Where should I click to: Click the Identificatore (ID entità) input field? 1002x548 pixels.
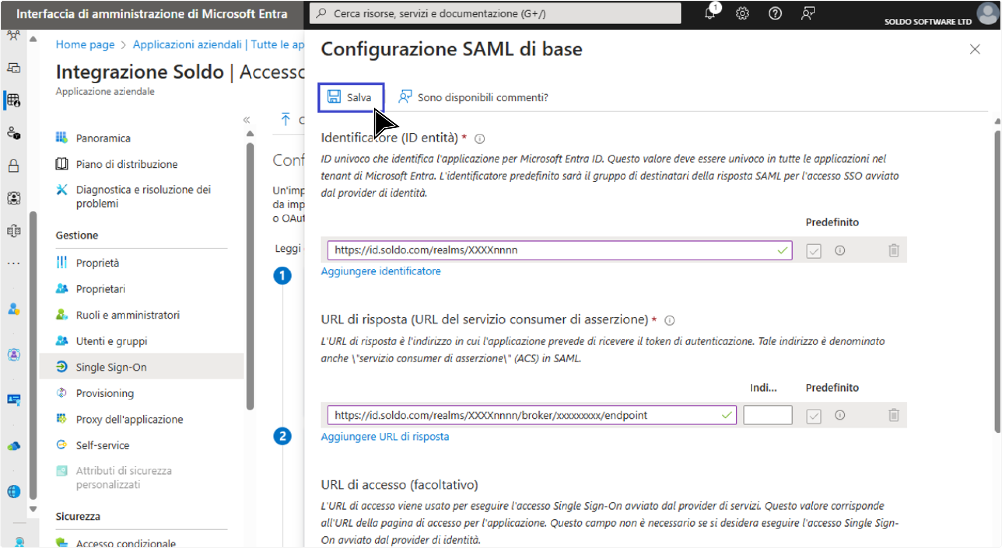559,250
